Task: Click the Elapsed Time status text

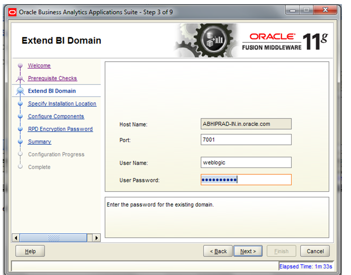Action: click(x=306, y=266)
